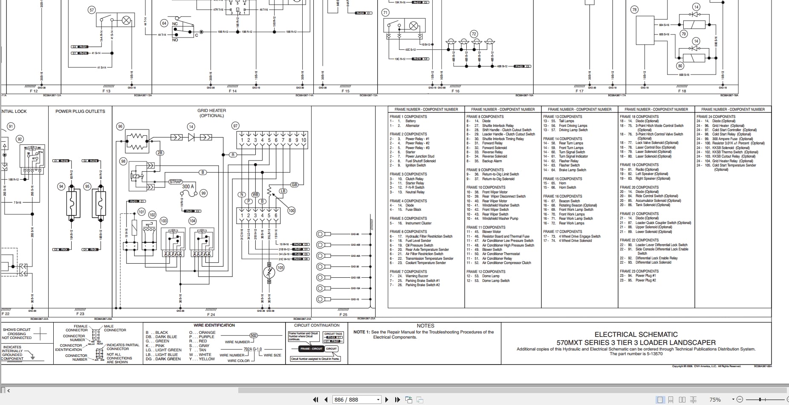Zoom in using the plus icon
The width and height of the screenshot is (789, 405).
coord(788,399)
